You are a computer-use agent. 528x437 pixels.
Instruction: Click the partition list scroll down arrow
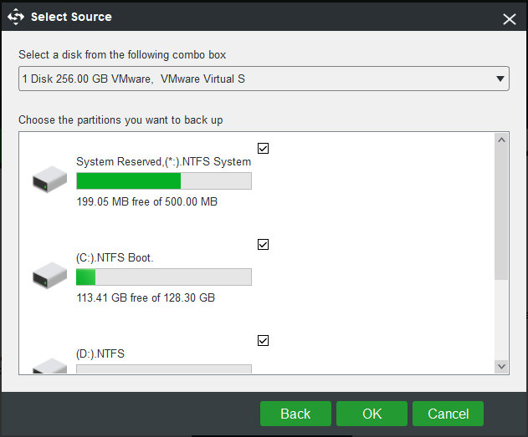pos(501,367)
